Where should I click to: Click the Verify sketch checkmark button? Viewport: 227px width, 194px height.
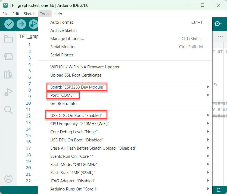(9, 24)
